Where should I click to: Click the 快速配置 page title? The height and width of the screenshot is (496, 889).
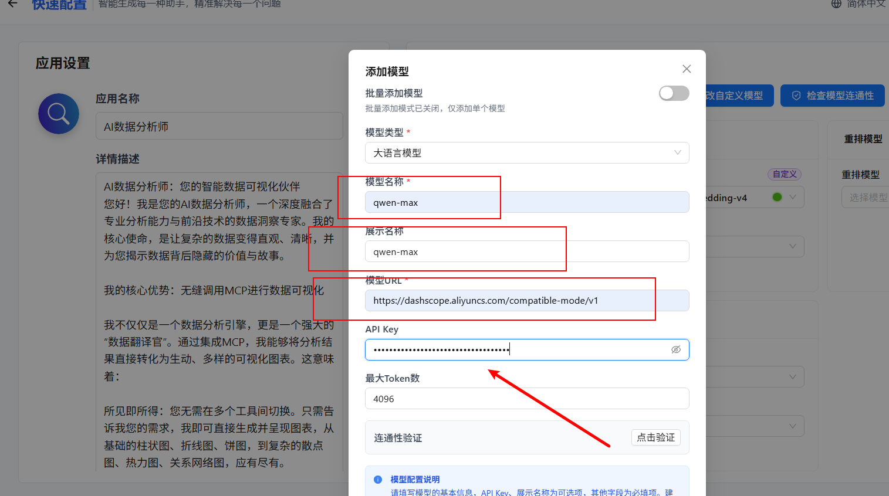59,5
